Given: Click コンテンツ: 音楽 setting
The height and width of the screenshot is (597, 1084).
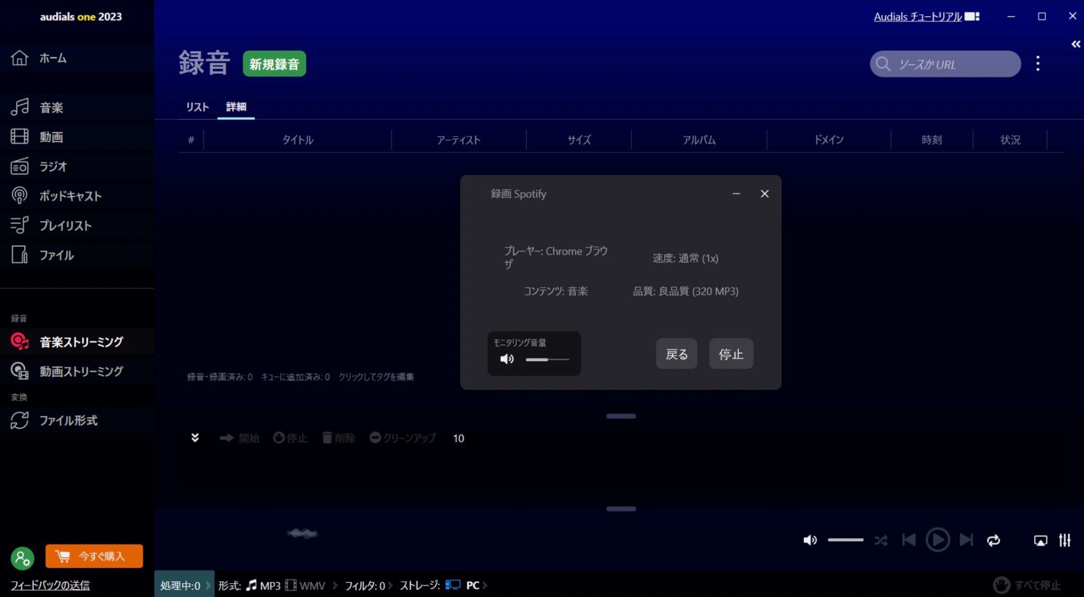Looking at the screenshot, I should [x=556, y=291].
